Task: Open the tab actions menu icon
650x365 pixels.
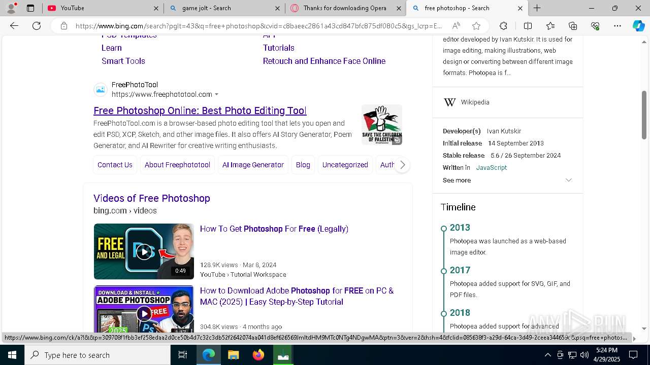Action: pos(30,8)
